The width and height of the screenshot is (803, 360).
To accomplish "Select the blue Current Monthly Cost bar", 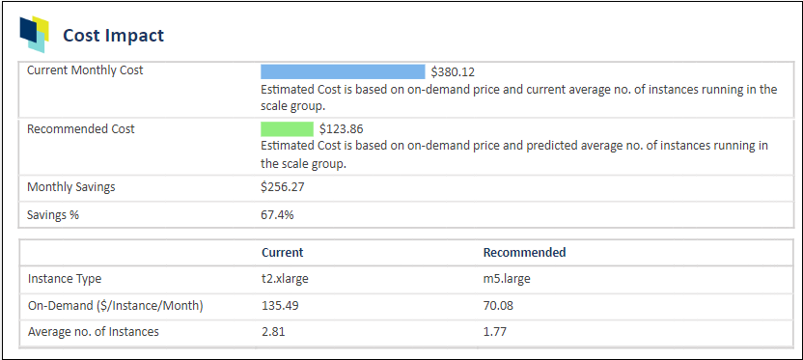I will (343, 71).
